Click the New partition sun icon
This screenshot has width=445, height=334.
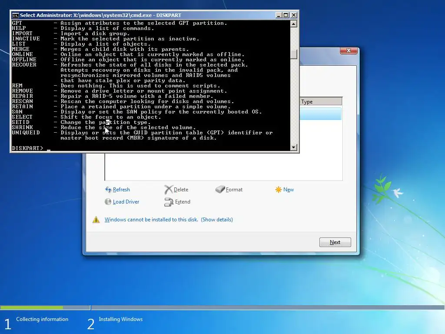click(279, 190)
